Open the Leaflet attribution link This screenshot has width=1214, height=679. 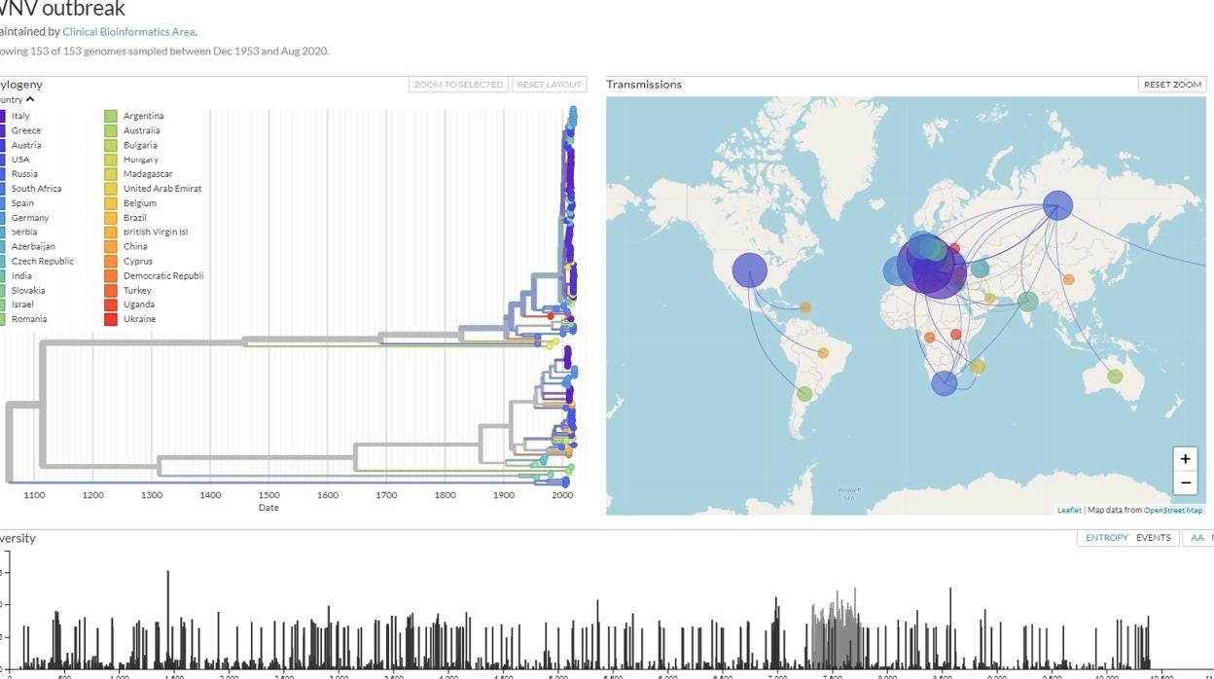point(1068,510)
